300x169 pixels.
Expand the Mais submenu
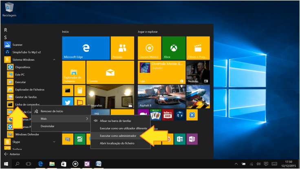click(61, 119)
